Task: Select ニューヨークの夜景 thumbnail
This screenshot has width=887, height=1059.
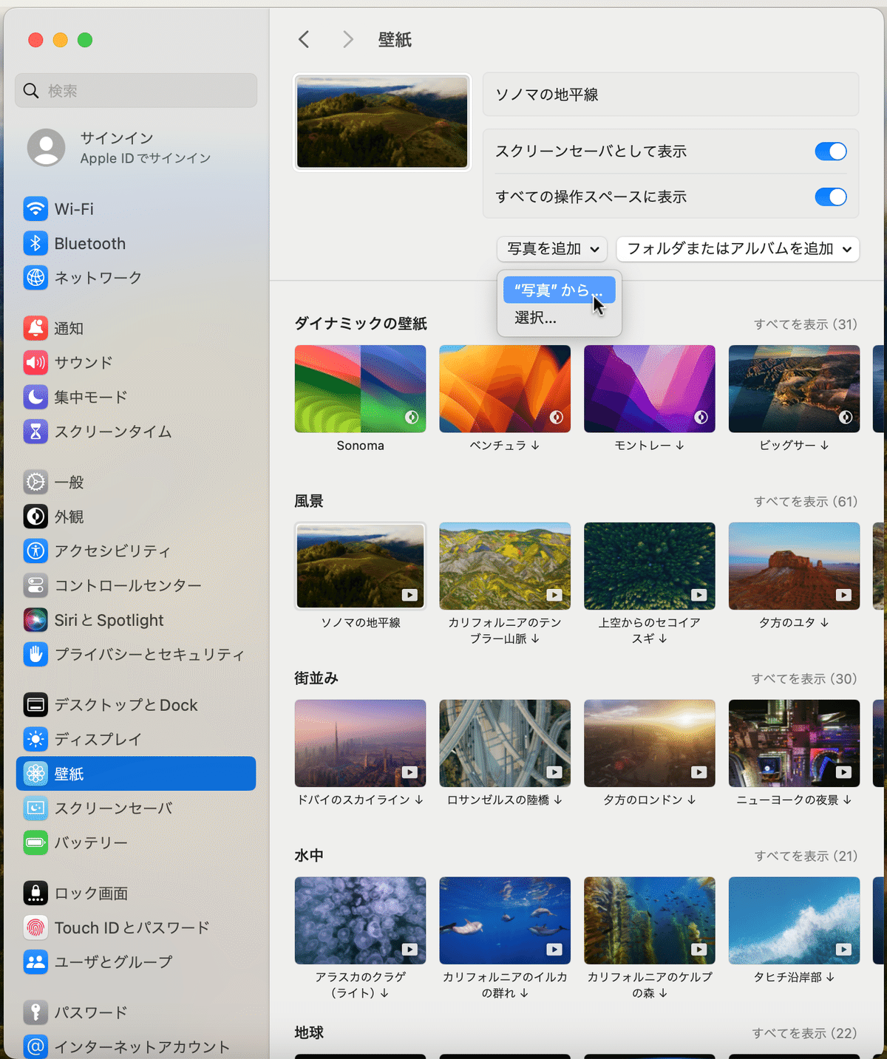Action: [x=795, y=743]
